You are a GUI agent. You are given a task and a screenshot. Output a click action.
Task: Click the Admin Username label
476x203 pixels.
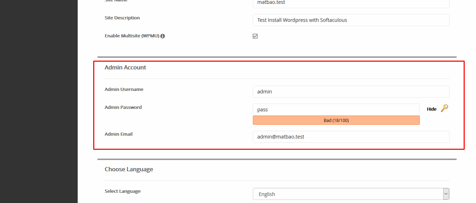124,90
